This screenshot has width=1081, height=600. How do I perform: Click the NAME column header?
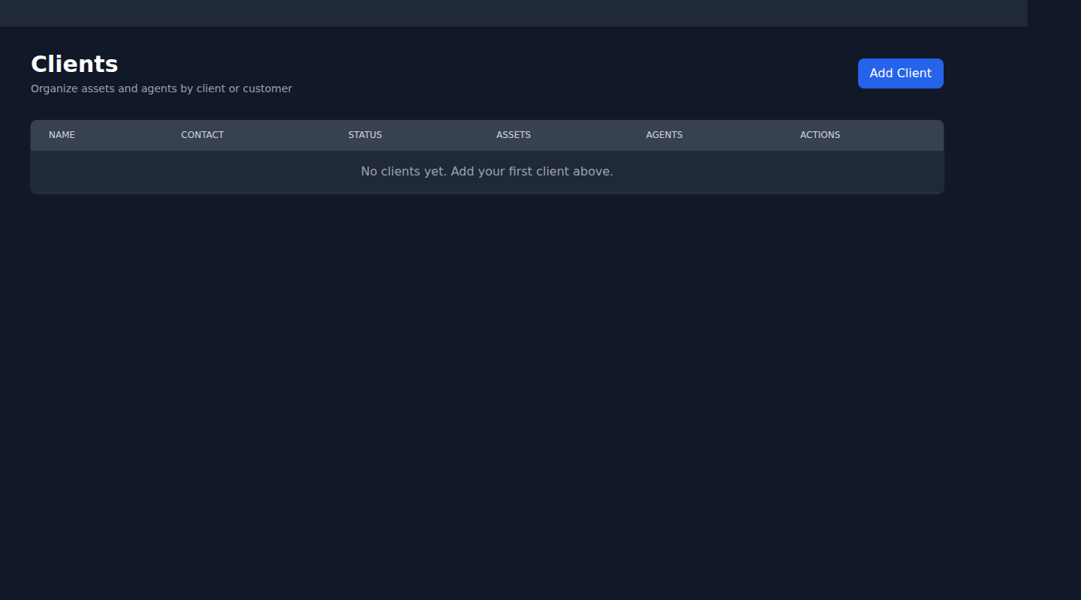pyautogui.click(x=62, y=135)
